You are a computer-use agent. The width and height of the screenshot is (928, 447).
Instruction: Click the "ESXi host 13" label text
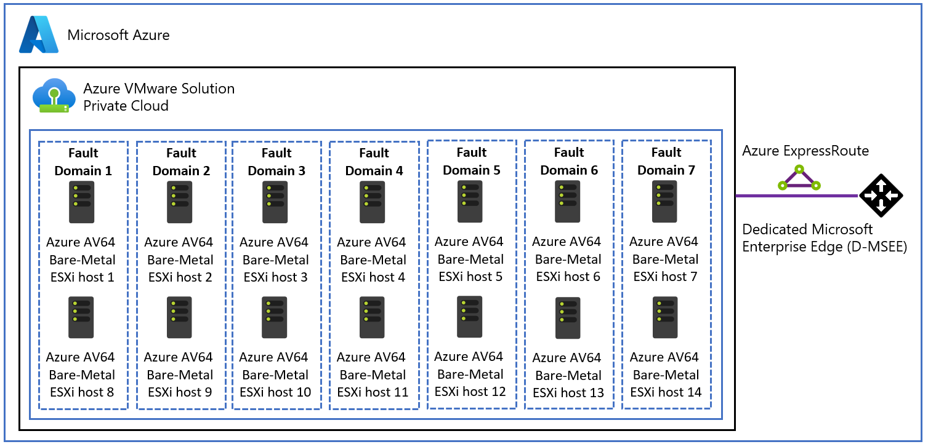(x=568, y=393)
